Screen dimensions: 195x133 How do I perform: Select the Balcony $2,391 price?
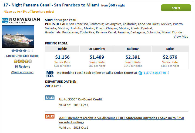point(133,57)
